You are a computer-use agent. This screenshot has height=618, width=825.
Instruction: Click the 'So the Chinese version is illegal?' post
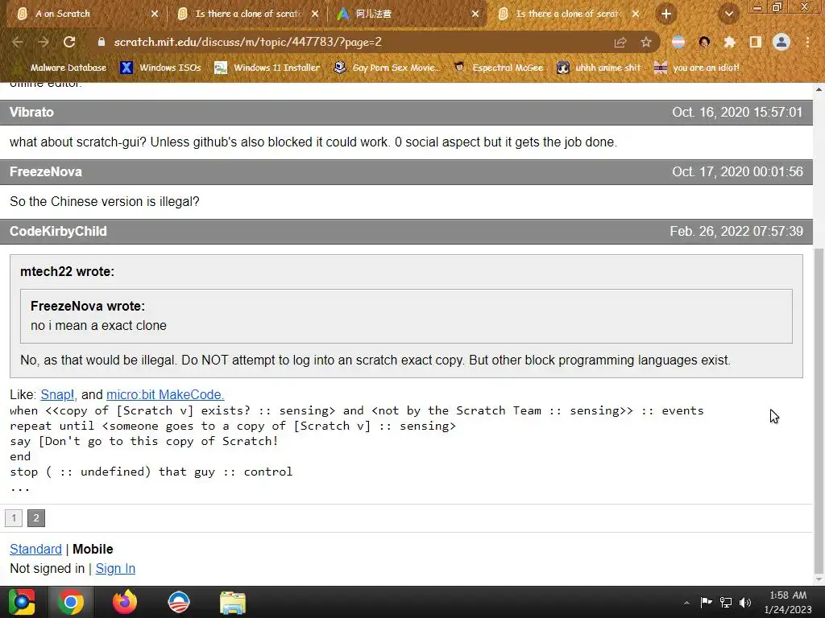pyautogui.click(x=104, y=202)
